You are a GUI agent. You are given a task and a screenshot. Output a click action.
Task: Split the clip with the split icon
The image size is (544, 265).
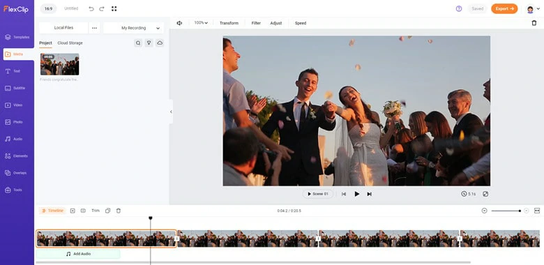point(83,211)
